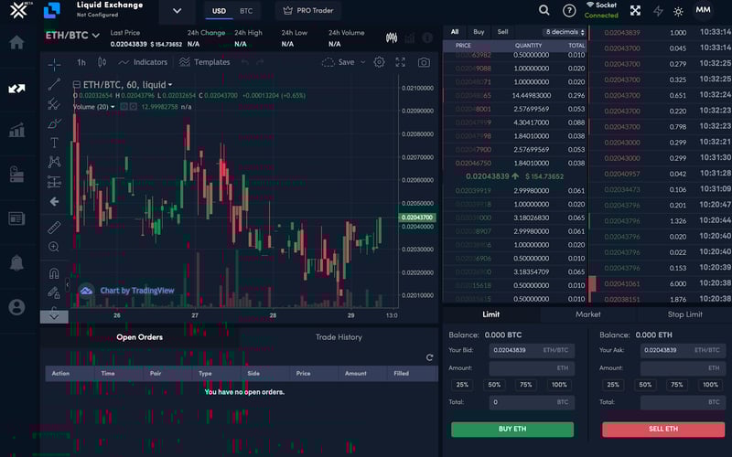Toggle lock all drawing tools

click(54, 292)
